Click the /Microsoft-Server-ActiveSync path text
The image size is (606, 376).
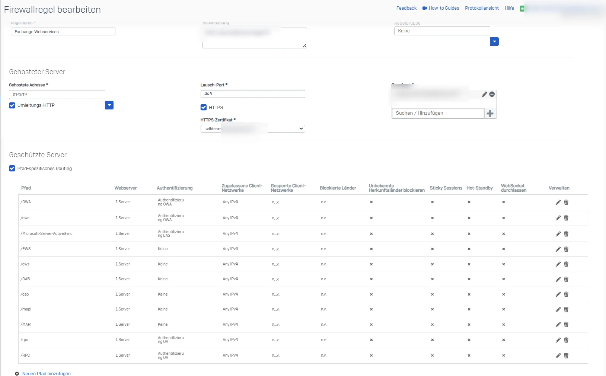point(47,233)
